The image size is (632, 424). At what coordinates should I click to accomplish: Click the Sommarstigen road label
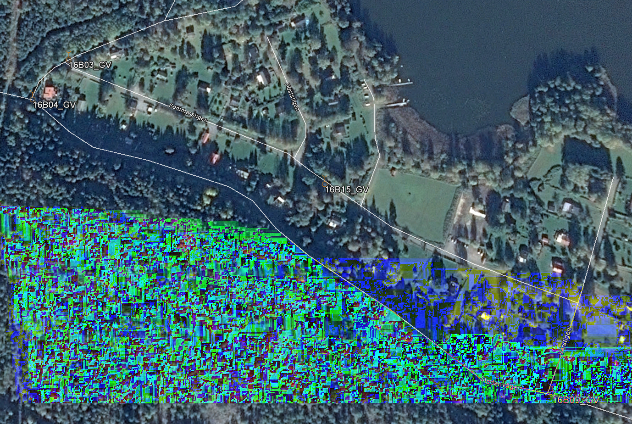(188, 113)
